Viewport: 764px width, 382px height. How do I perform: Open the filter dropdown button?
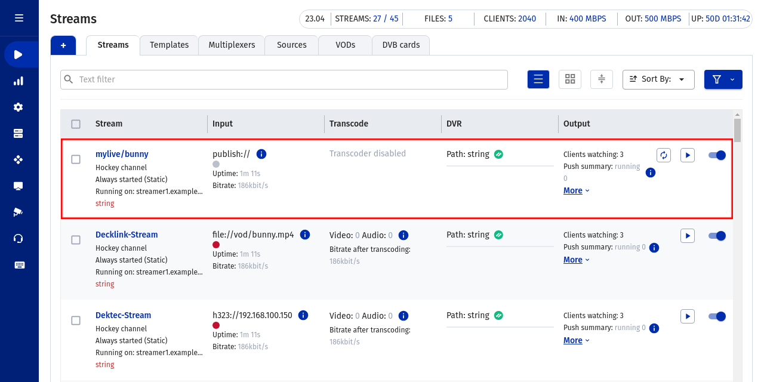(723, 79)
